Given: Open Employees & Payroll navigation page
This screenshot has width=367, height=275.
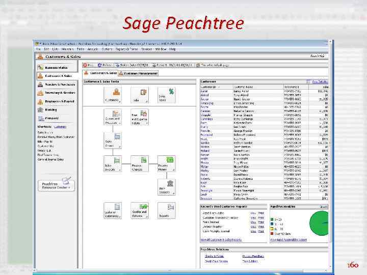Looking at the screenshot, I should (57, 101).
